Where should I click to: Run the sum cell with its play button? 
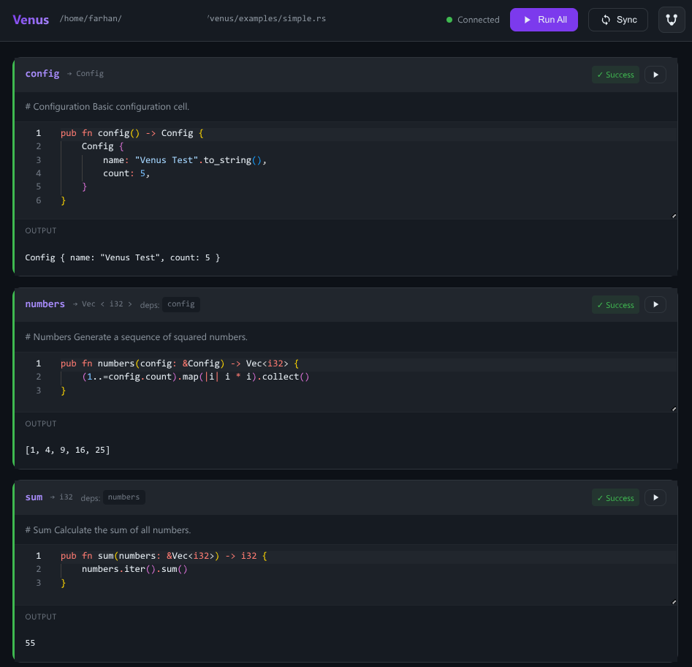pyautogui.click(x=655, y=497)
